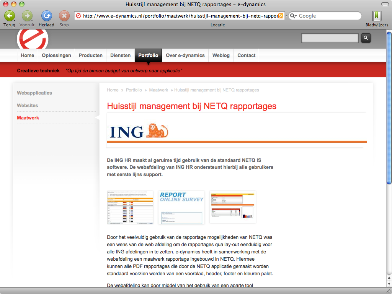Select Websites in the sidebar
392x294 pixels.
point(28,106)
